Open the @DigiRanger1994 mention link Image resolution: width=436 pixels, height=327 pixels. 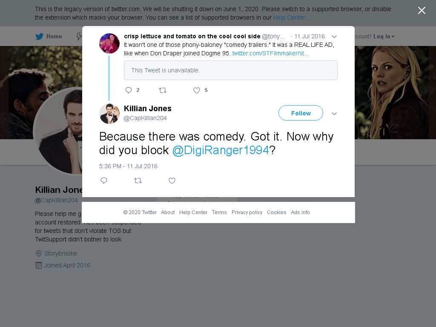click(x=221, y=150)
